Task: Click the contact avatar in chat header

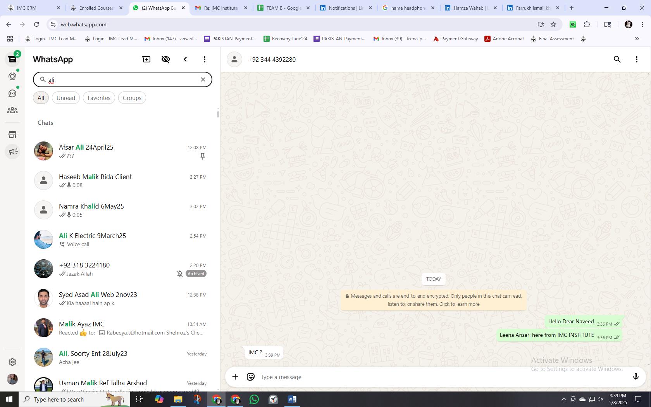Action: point(234,59)
